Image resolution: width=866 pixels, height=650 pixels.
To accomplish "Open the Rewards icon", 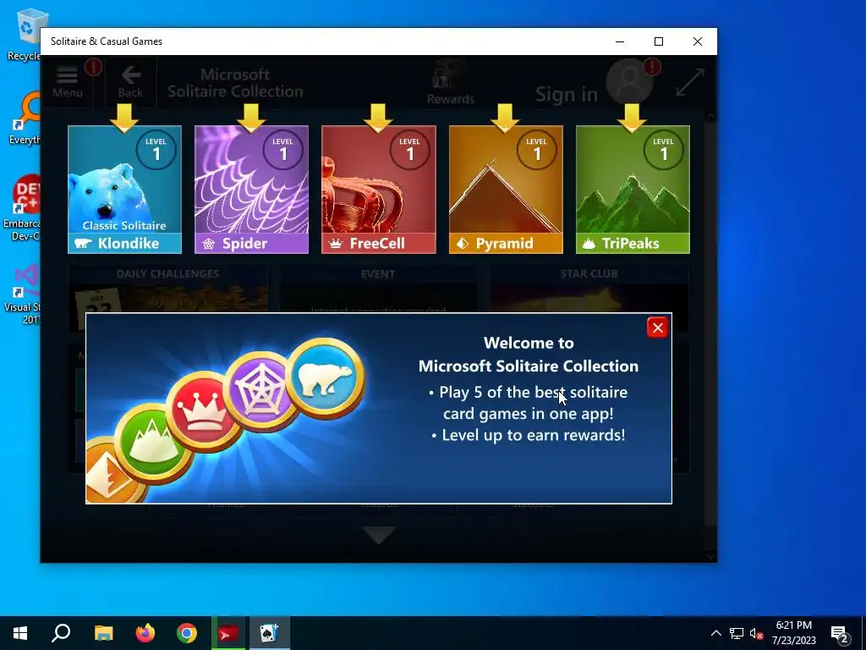I will 450,83.
